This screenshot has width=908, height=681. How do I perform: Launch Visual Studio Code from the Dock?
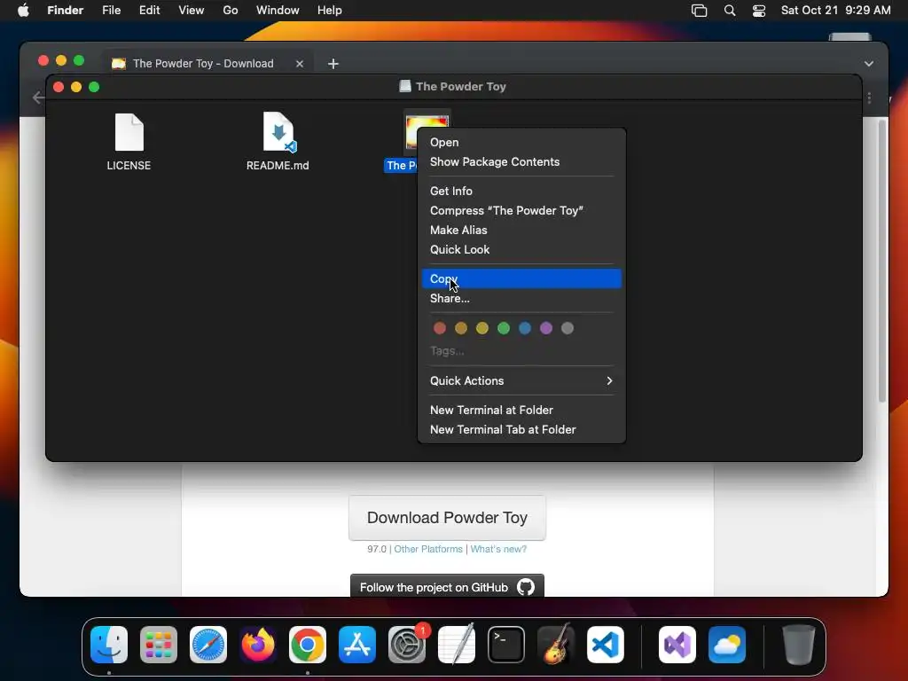[x=605, y=645]
